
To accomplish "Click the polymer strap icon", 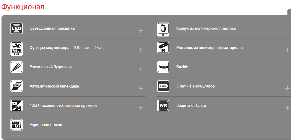I will pyautogui.click(x=163, y=48).
